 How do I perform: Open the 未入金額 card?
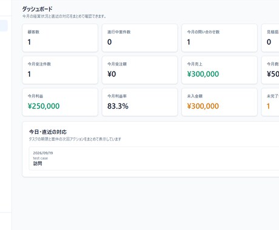tap(220, 102)
